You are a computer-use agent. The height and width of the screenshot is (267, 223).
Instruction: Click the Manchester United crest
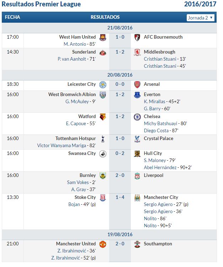103,244
